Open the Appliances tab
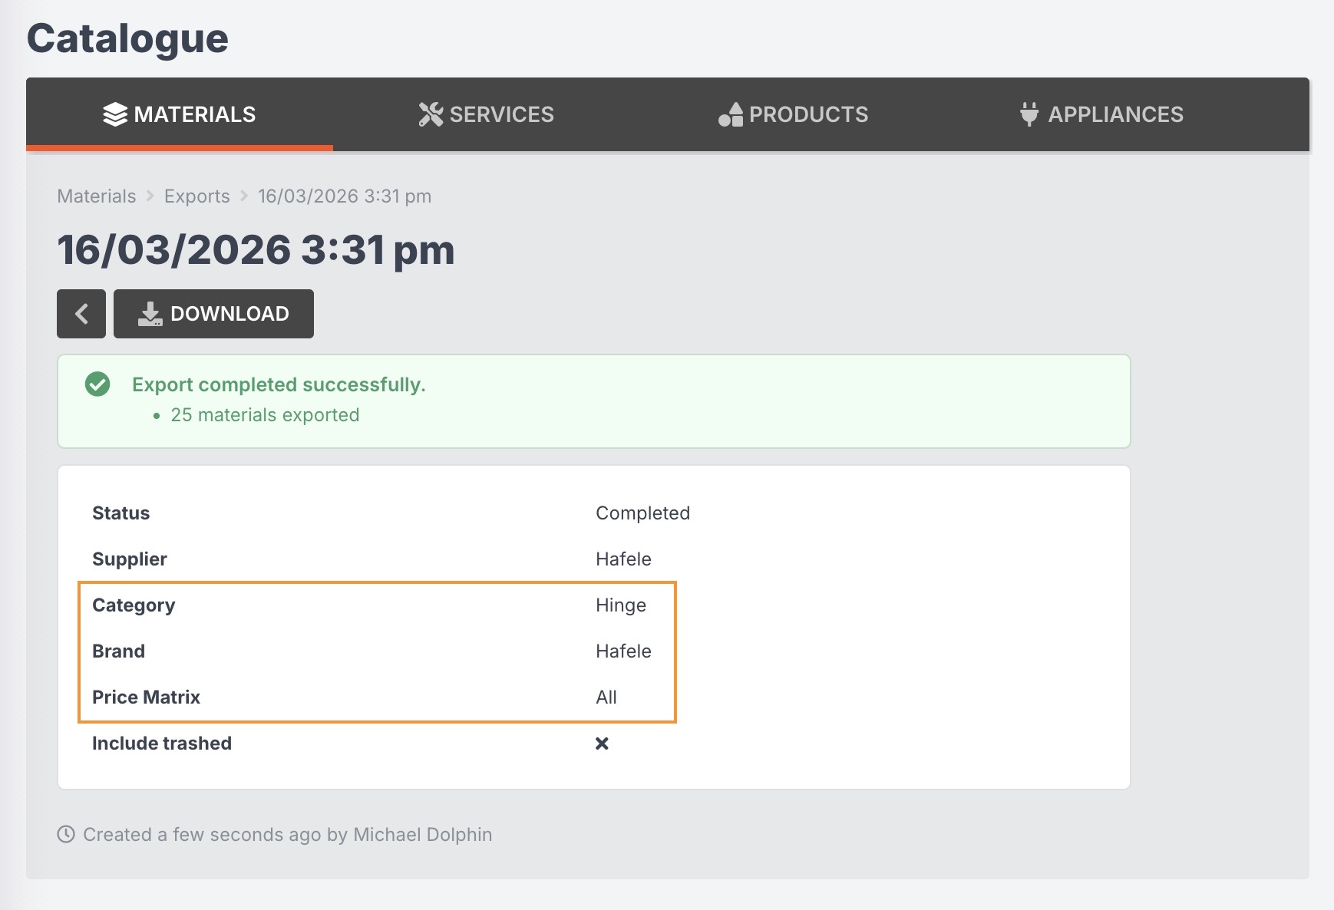 (x=1102, y=114)
